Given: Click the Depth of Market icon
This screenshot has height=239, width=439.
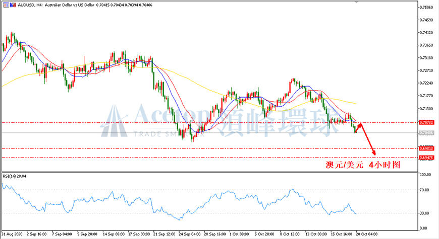Looking at the screenshot, I should (13, 5).
